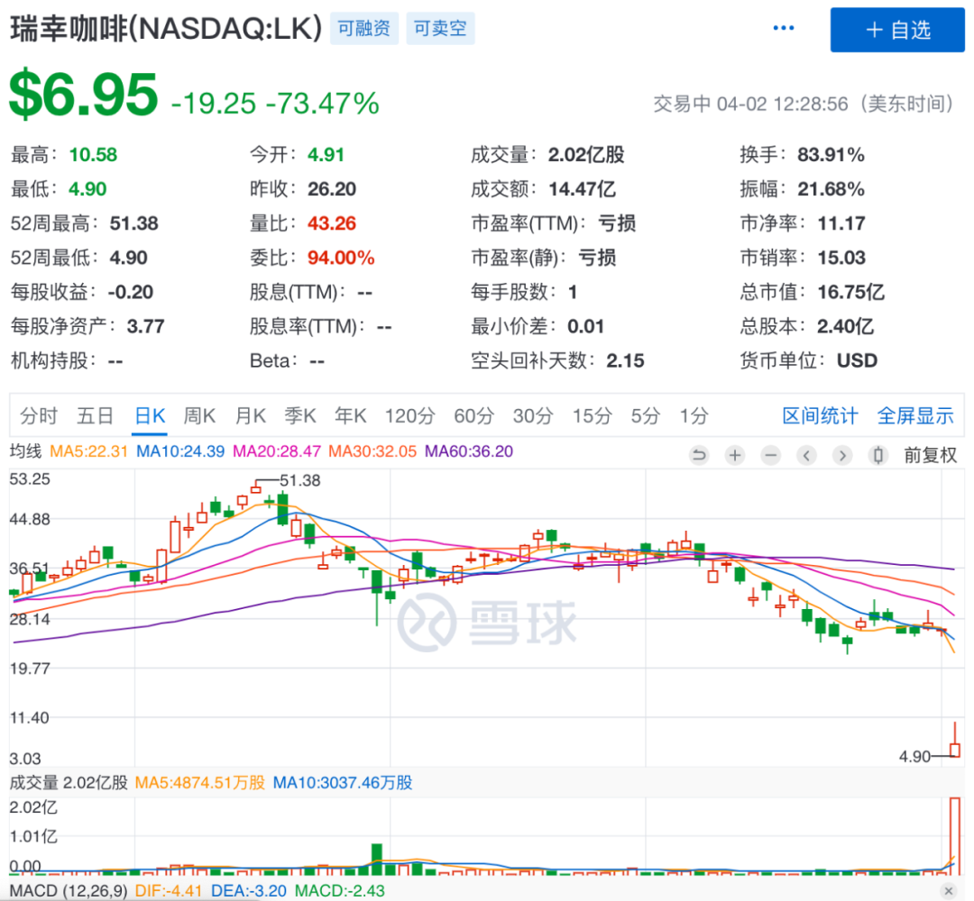This screenshot has height=901, width=974.
Task: Open the three-dots more options menu
Action: (x=784, y=29)
